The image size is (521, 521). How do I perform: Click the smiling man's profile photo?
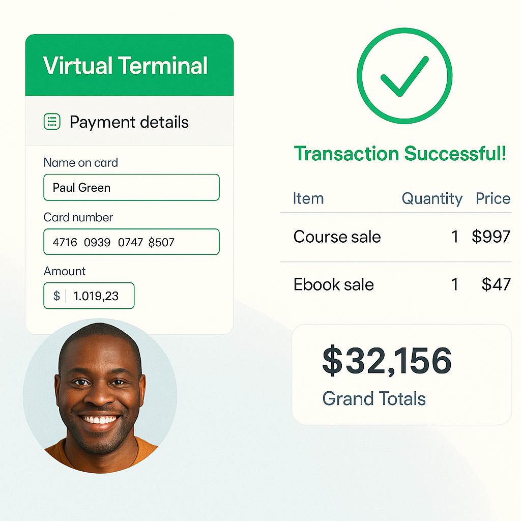click(100, 396)
